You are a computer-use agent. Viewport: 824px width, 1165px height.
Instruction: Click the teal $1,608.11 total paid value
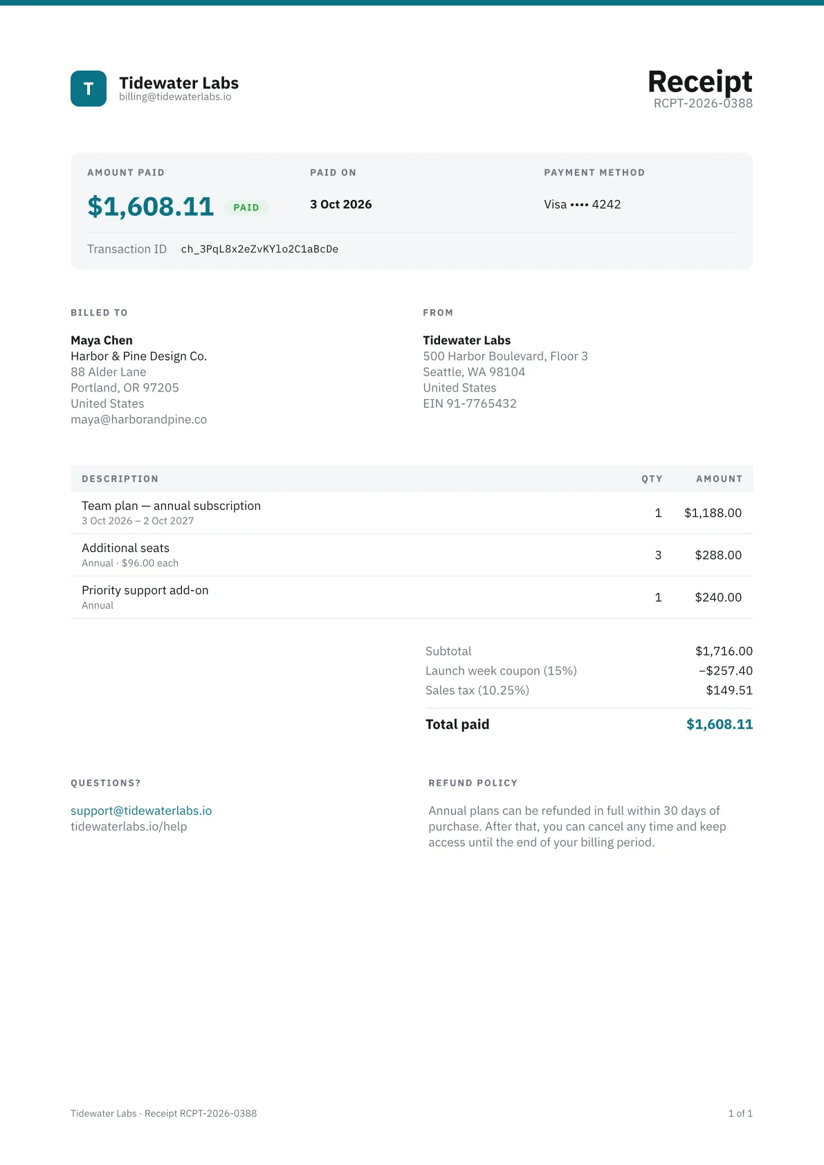tap(720, 724)
